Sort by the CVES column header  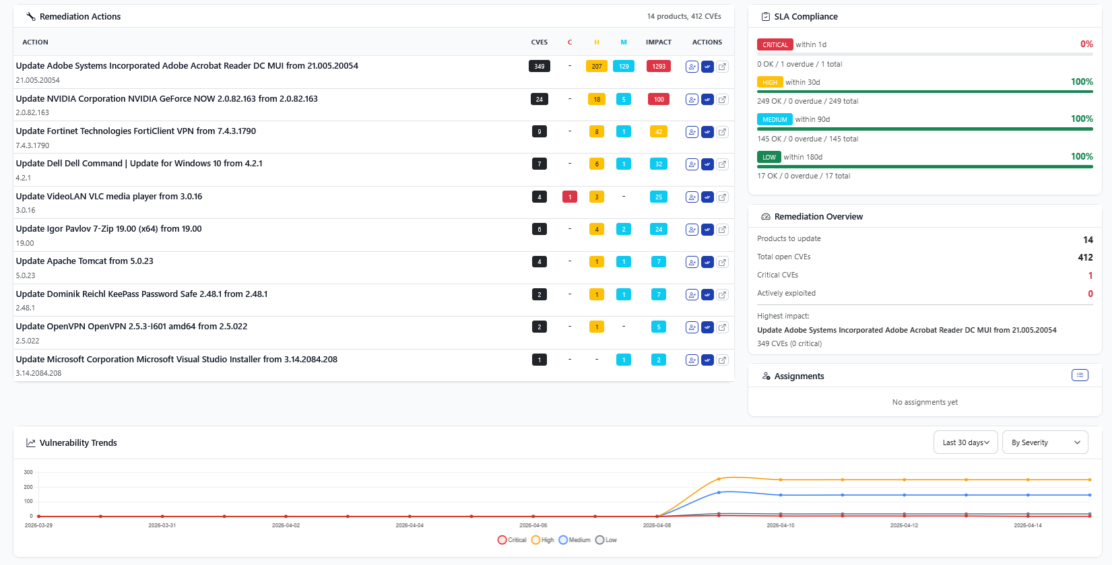click(539, 42)
